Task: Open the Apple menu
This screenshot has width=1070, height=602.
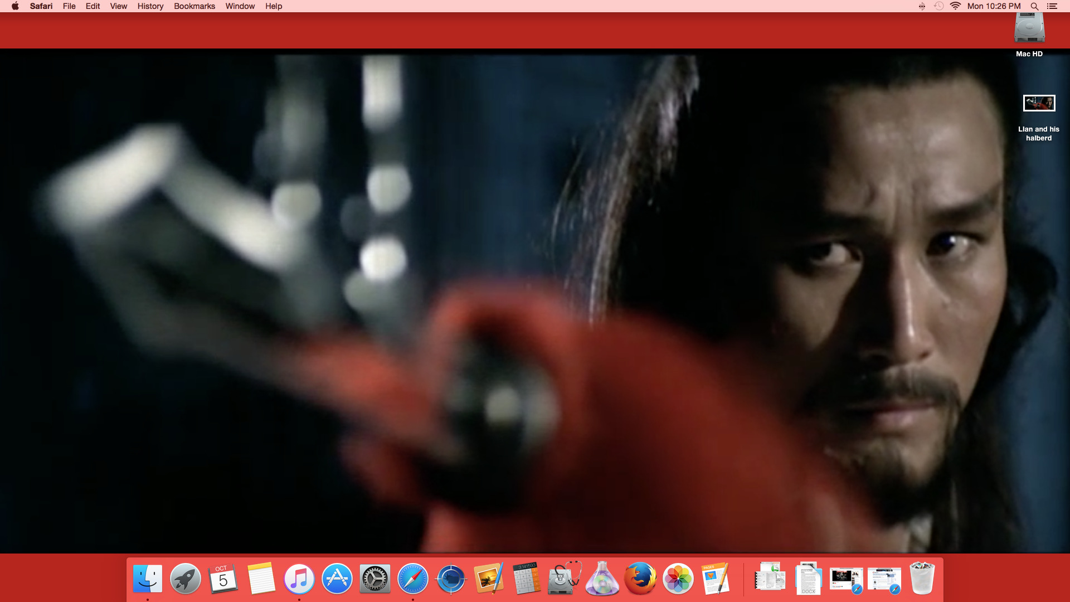Action: tap(16, 6)
